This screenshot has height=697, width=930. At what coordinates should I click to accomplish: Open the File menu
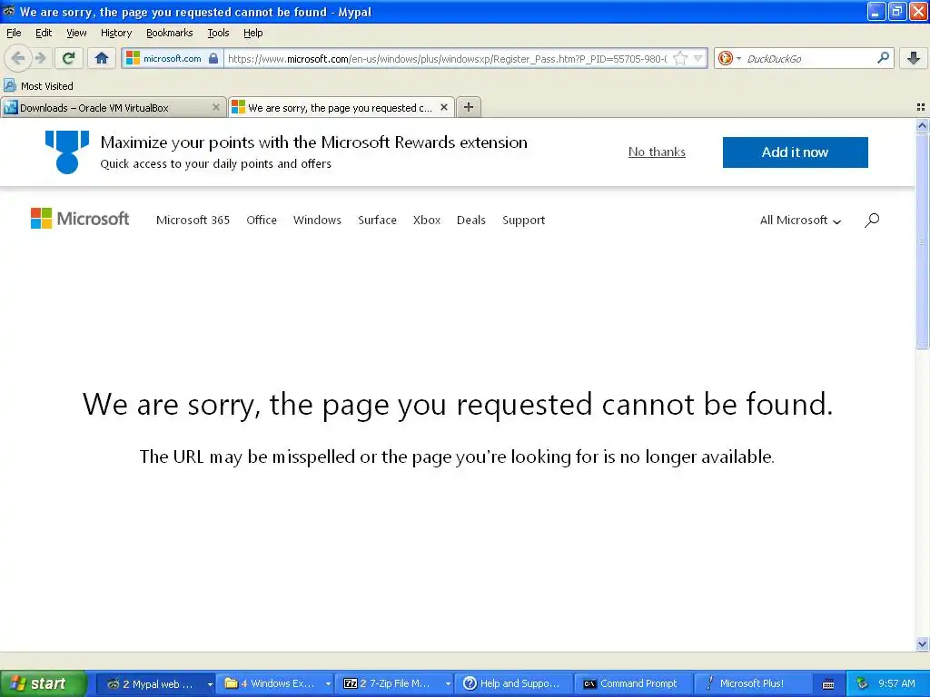[x=14, y=33]
